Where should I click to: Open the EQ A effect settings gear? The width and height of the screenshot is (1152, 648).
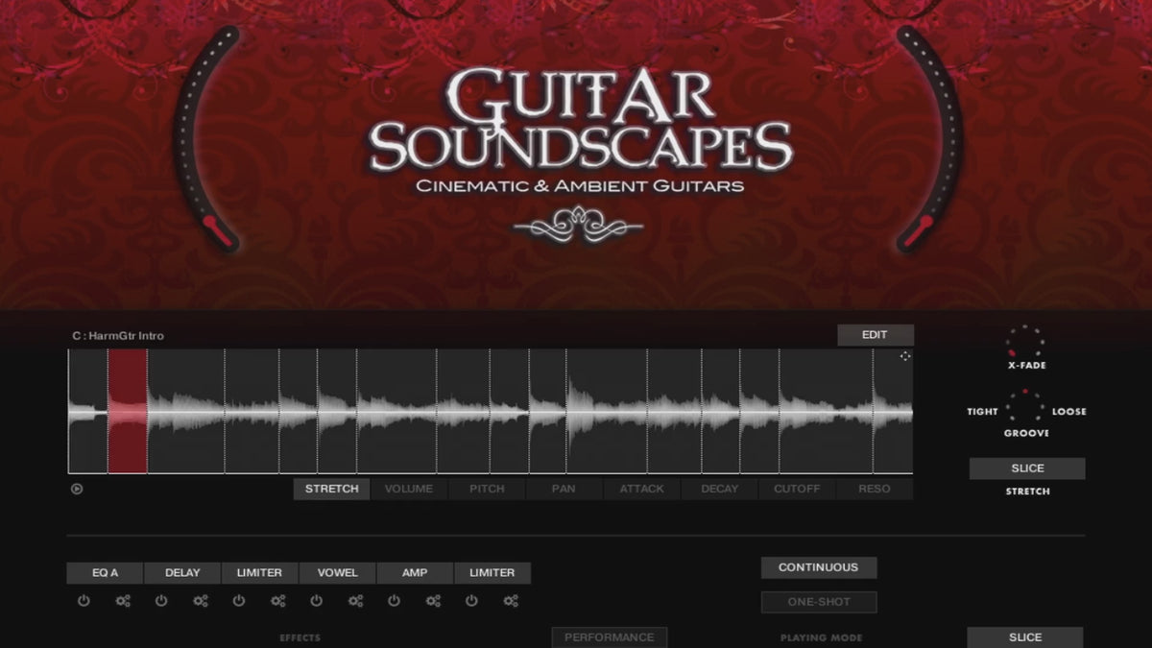[x=123, y=601]
